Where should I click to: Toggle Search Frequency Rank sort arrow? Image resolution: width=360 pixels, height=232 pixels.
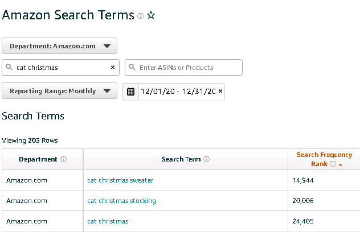point(341,164)
